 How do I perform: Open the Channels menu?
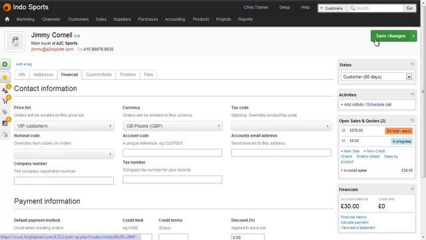click(51, 19)
